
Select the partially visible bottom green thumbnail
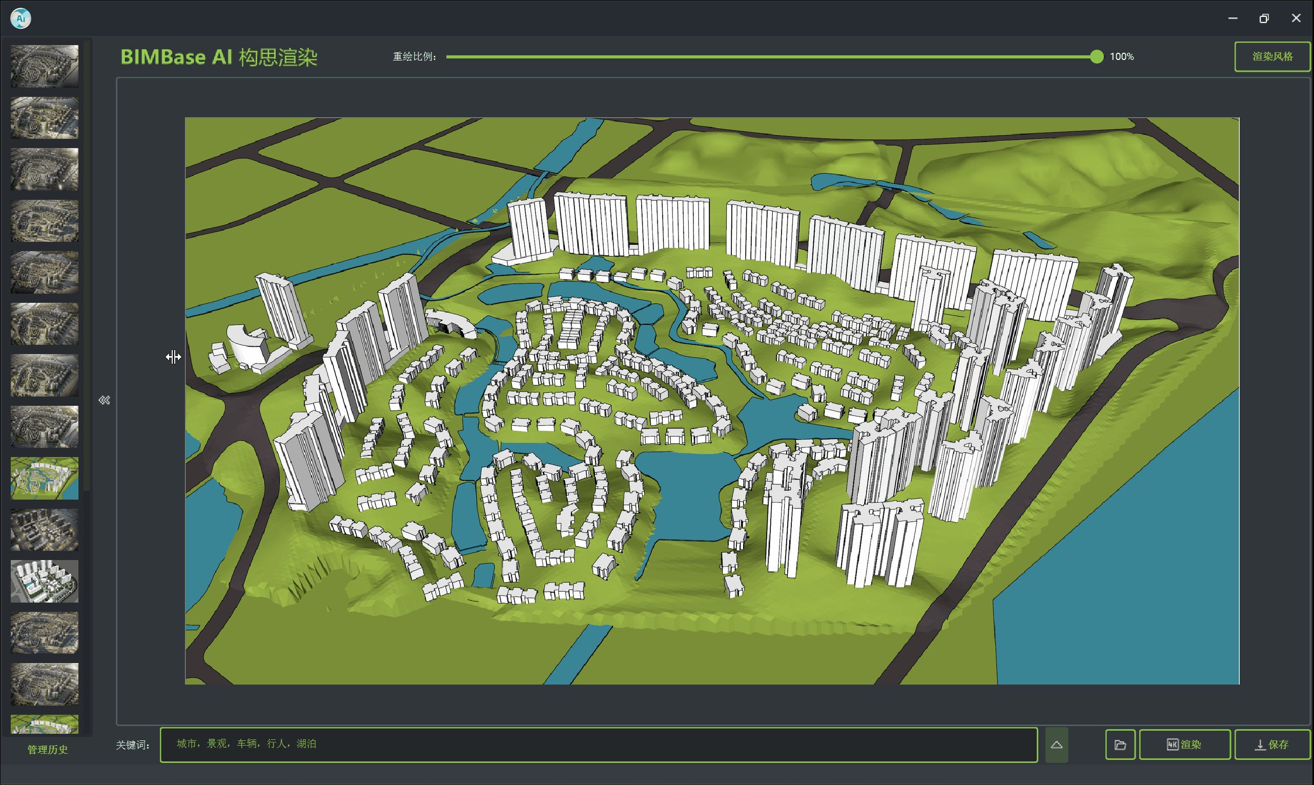(45, 724)
